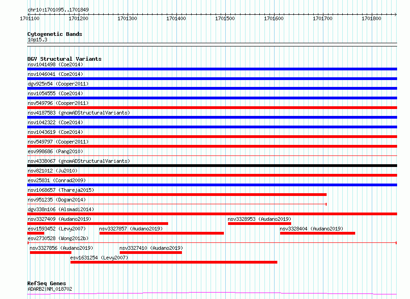Click the nsv1042322 (Coe2014) label
The height and width of the screenshot is (299, 410).
click(x=55, y=122)
